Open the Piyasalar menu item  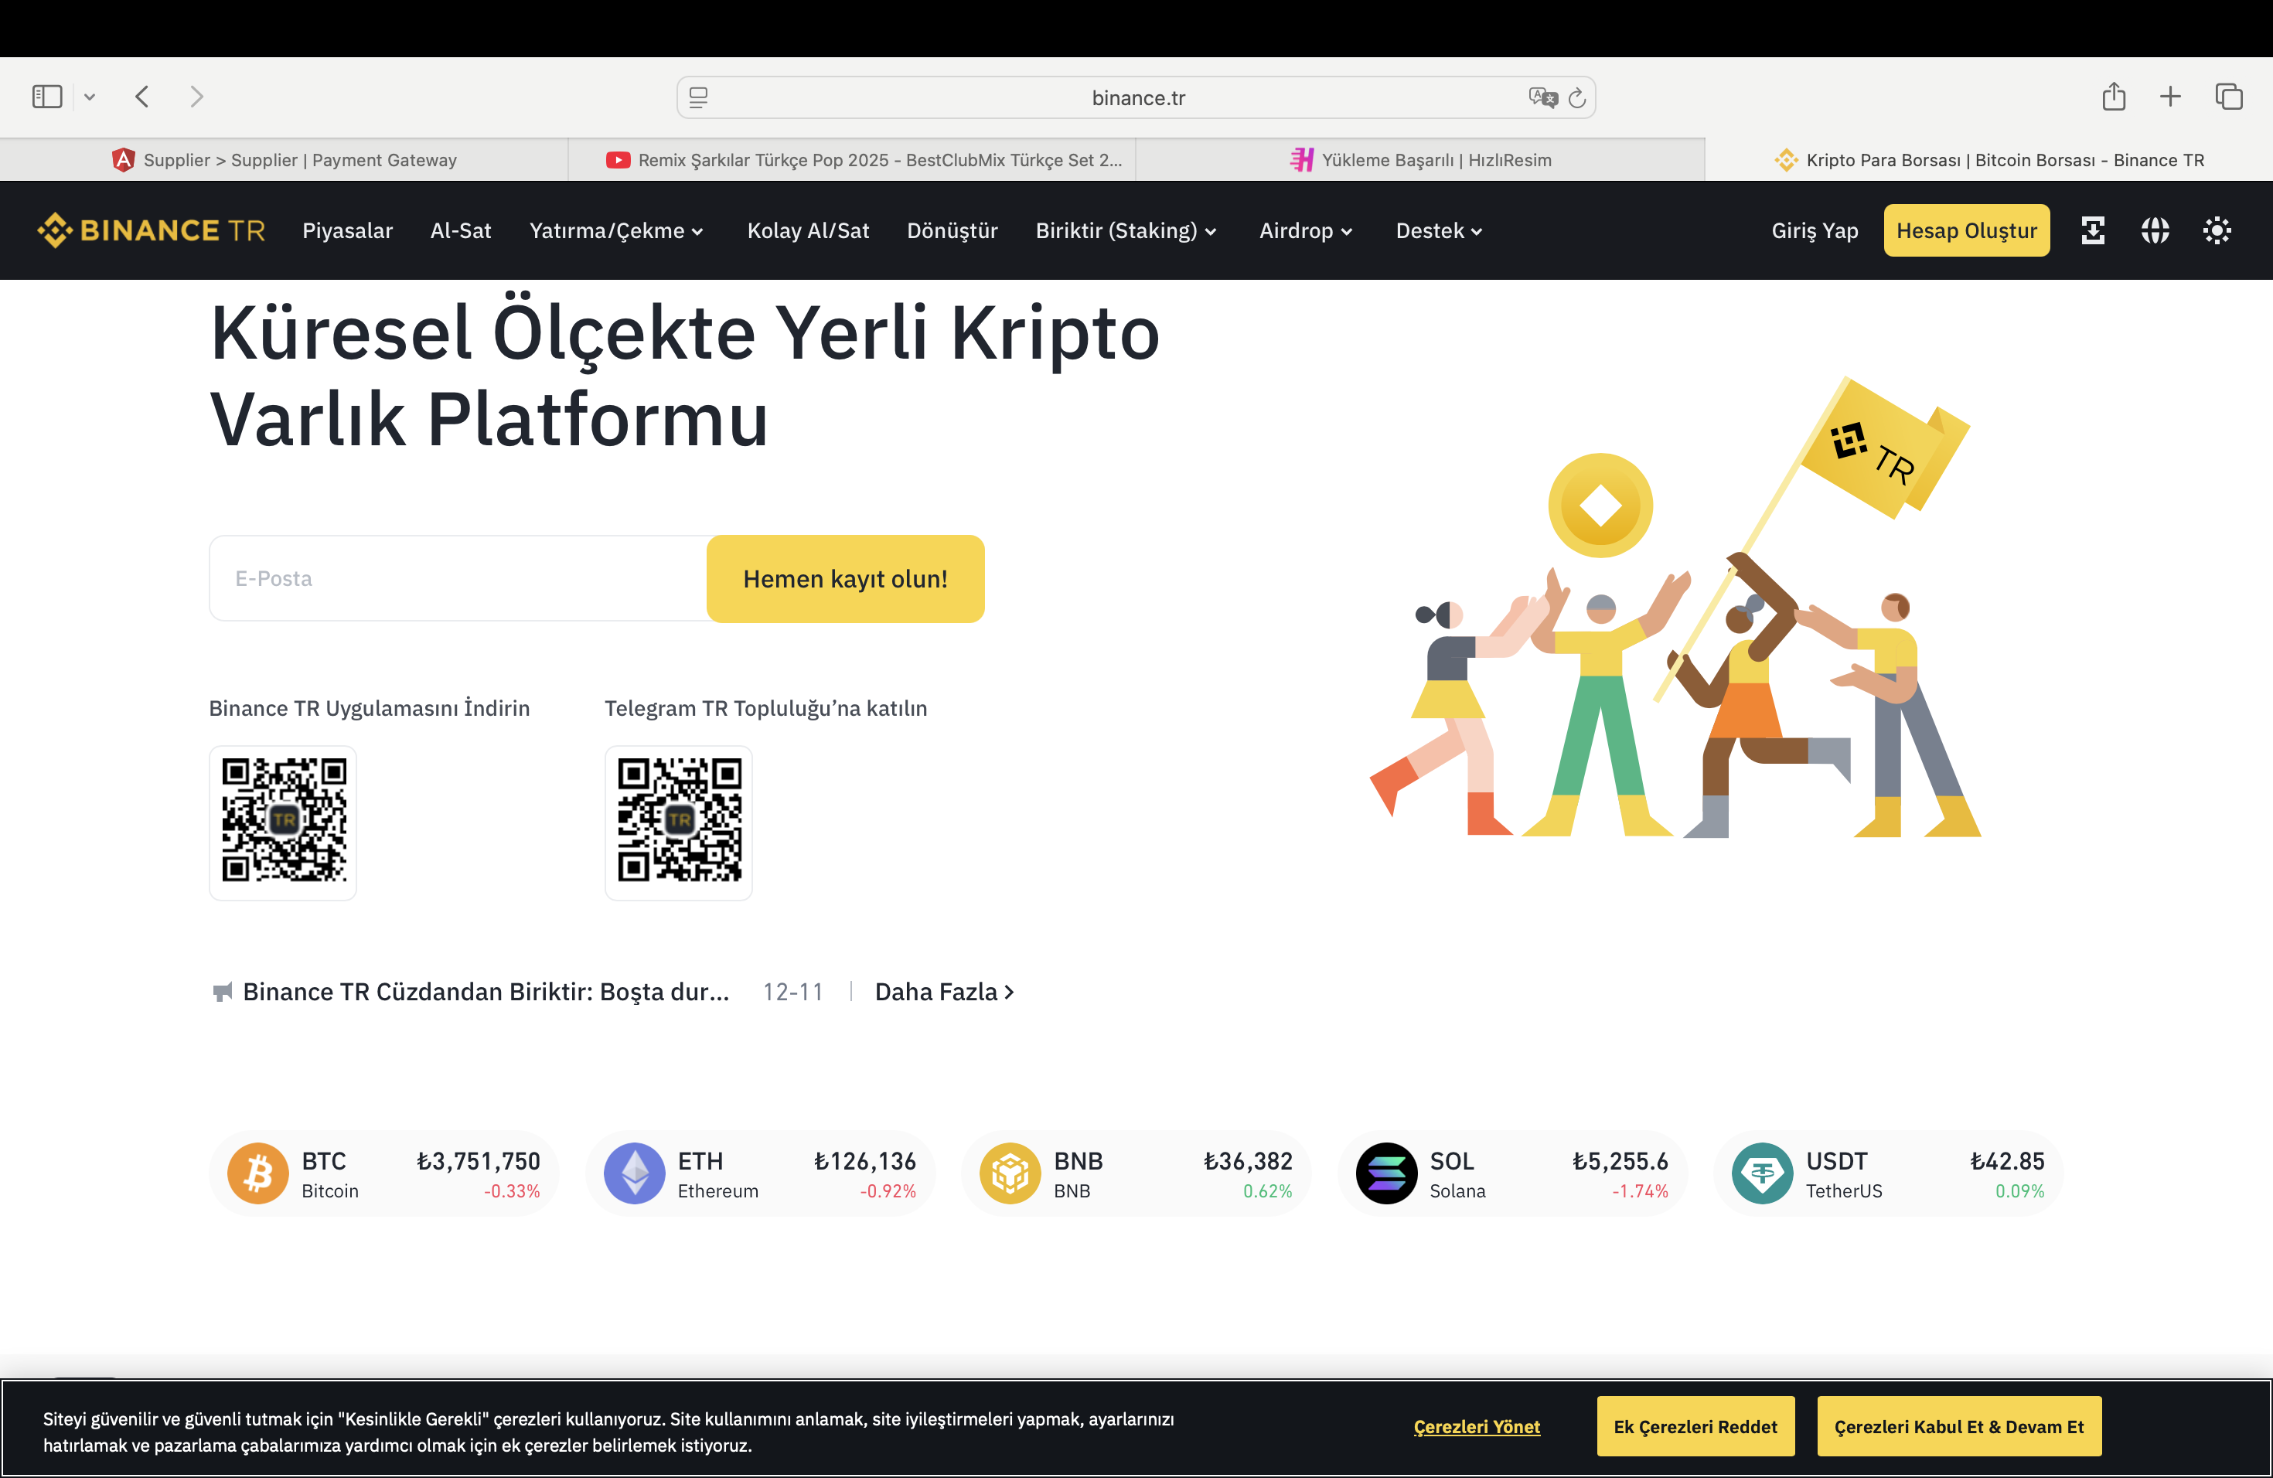coord(348,230)
